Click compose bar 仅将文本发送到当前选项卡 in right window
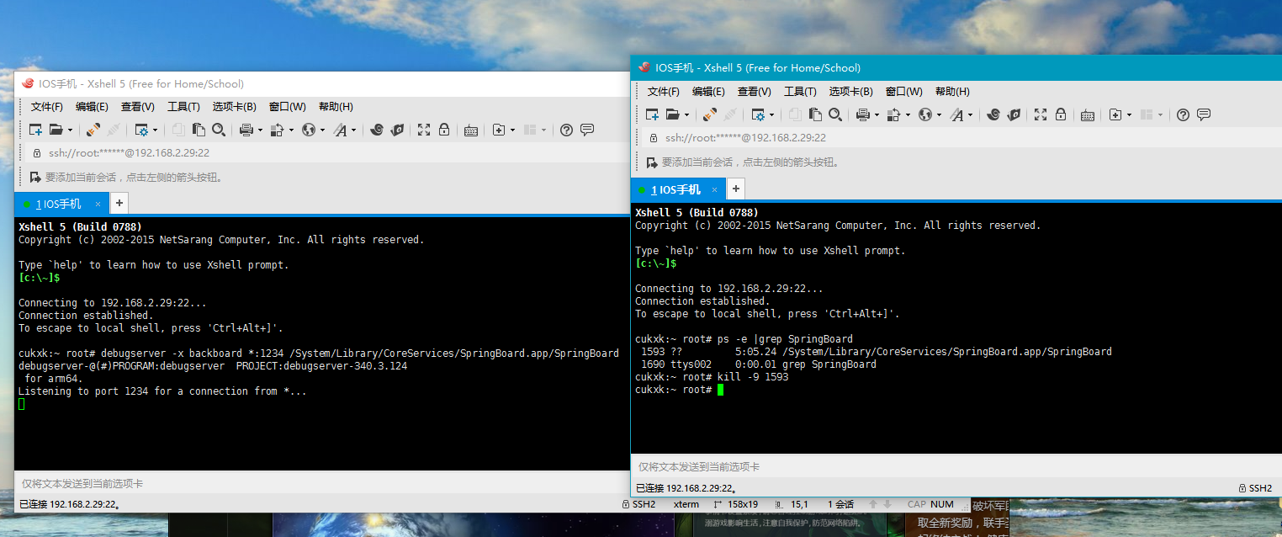The height and width of the screenshot is (537, 1282). point(955,466)
